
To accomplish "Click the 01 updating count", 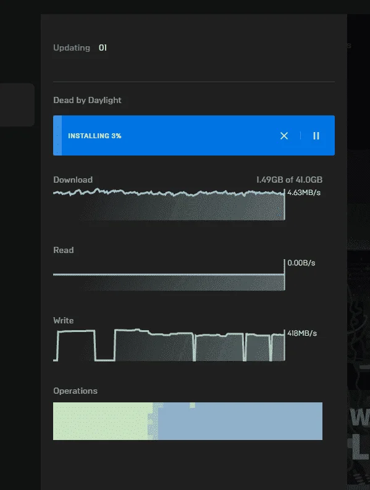I will coord(103,48).
